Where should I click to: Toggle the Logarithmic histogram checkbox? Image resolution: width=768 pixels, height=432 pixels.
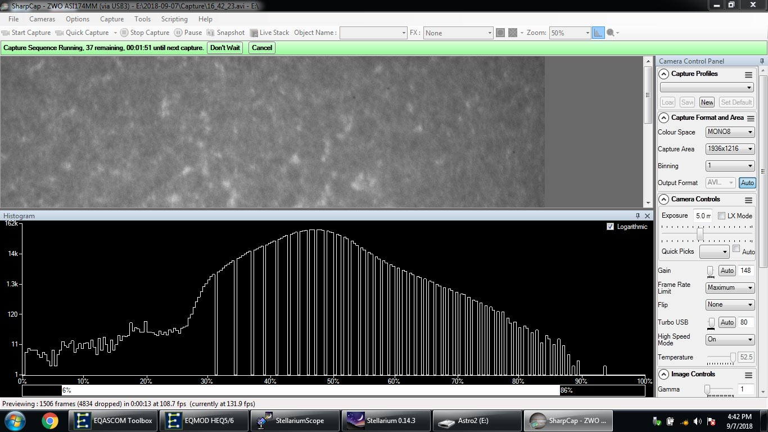pos(611,227)
